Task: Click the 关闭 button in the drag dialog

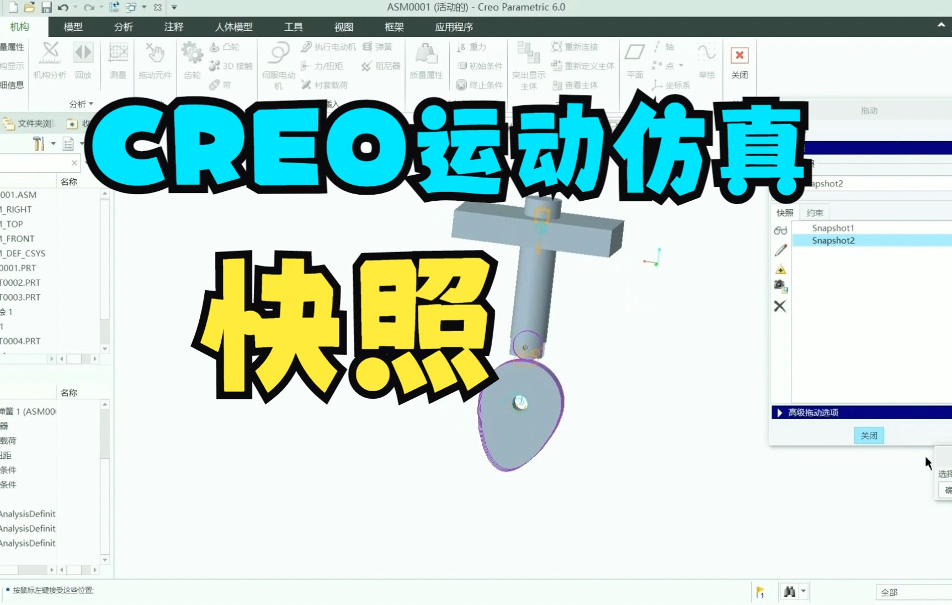Action: tap(869, 435)
